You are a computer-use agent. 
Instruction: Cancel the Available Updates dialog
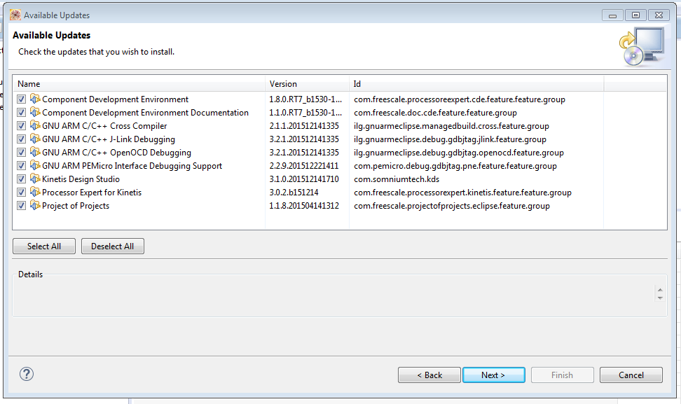631,375
